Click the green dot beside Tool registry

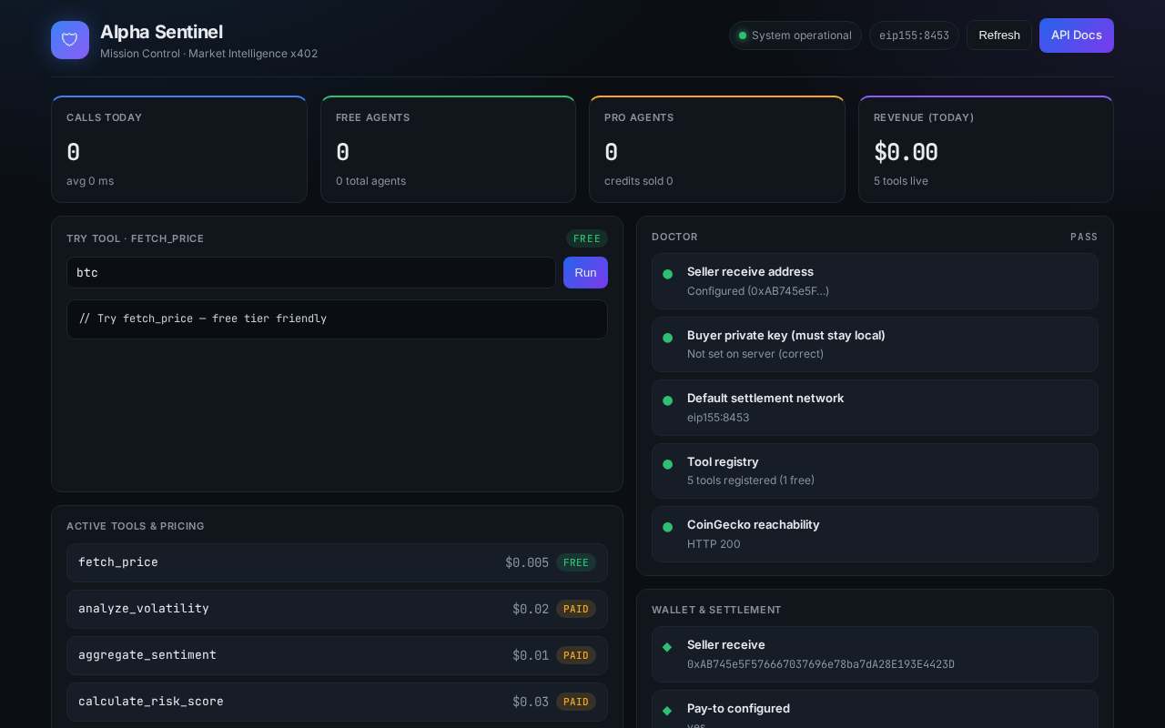pos(667,464)
